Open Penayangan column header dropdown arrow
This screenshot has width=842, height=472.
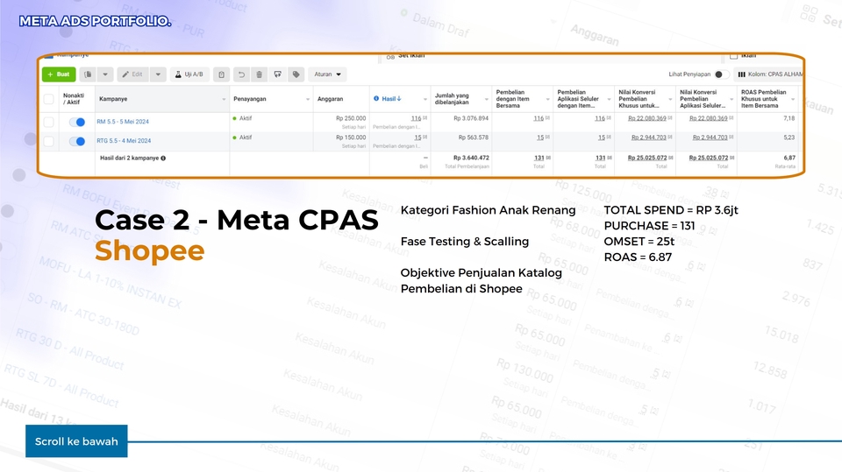point(308,99)
